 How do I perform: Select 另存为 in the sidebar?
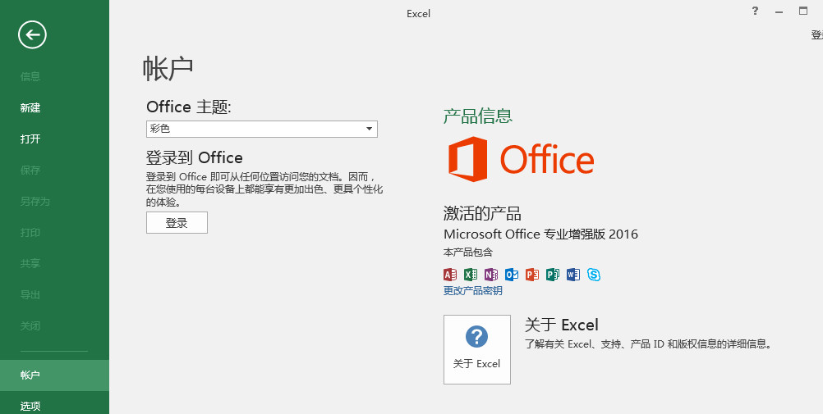pyautogui.click(x=35, y=201)
